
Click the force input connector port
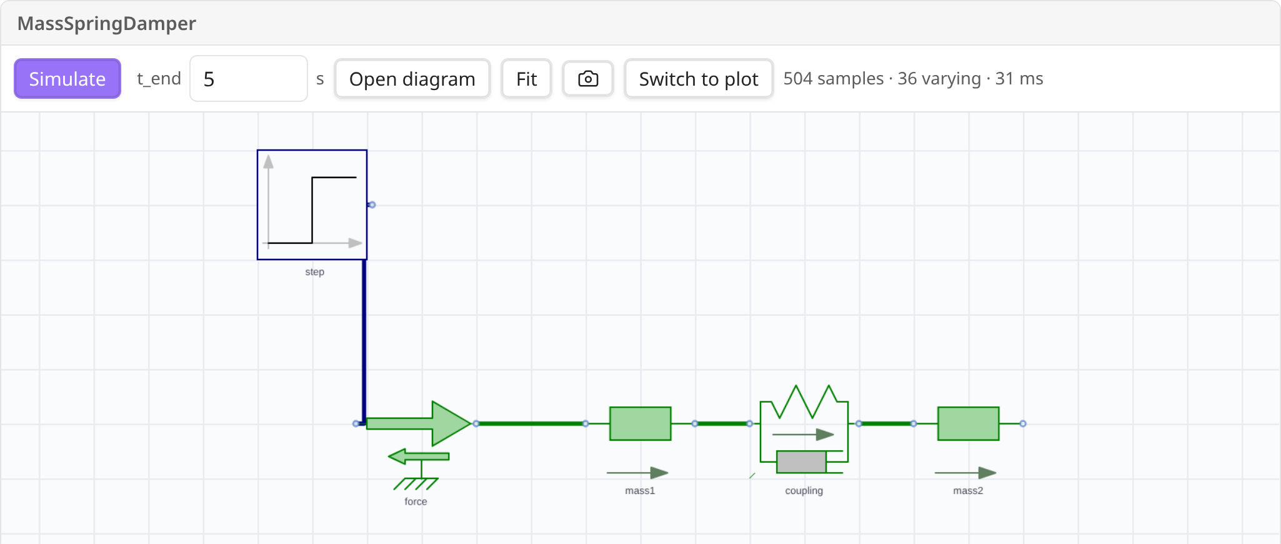point(356,423)
